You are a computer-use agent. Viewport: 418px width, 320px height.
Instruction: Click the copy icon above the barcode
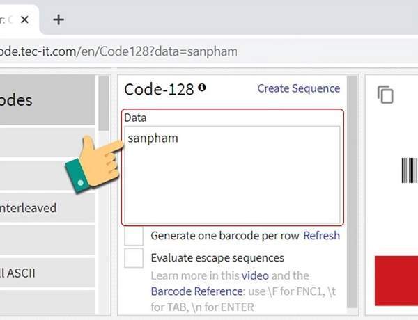point(385,95)
